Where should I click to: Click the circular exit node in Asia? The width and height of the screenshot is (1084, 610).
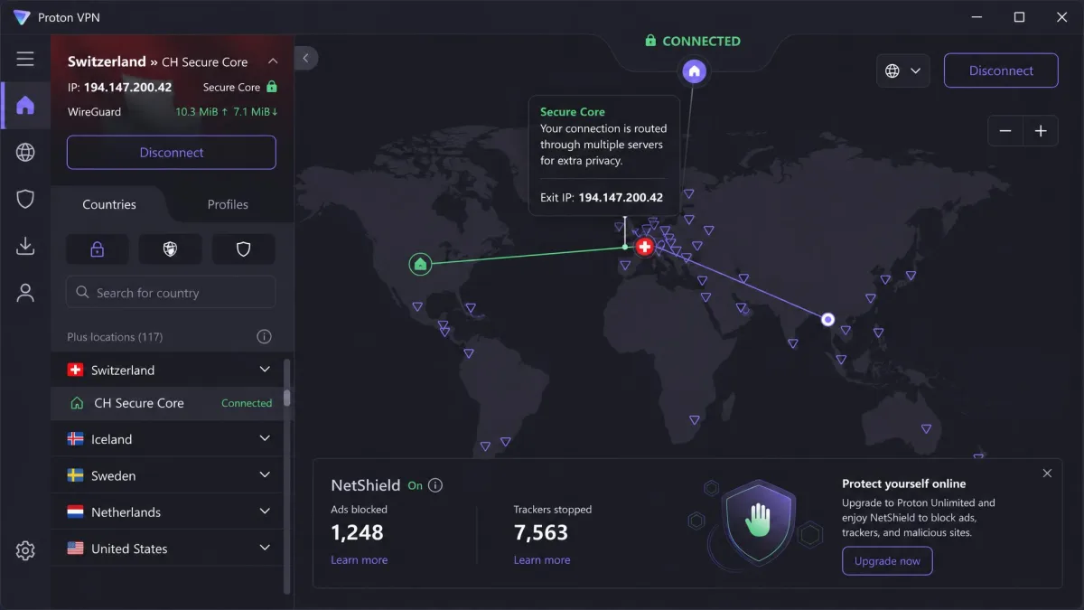(827, 319)
